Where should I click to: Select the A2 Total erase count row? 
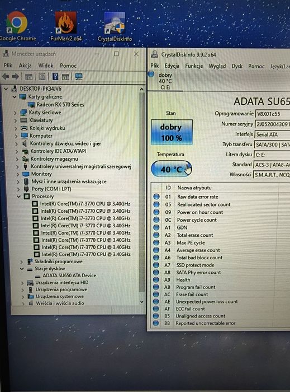click(x=221, y=235)
